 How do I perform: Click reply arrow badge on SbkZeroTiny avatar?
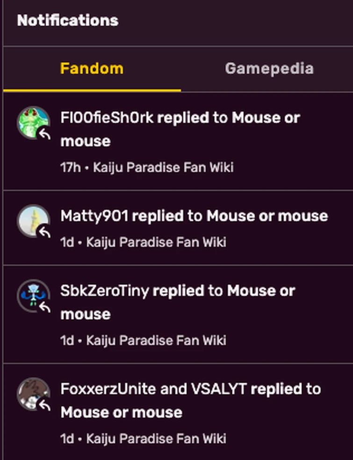[x=44, y=307]
